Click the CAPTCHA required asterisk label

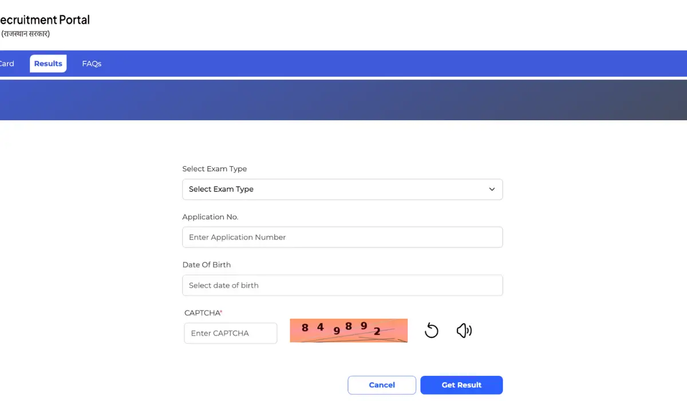pyautogui.click(x=203, y=313)
